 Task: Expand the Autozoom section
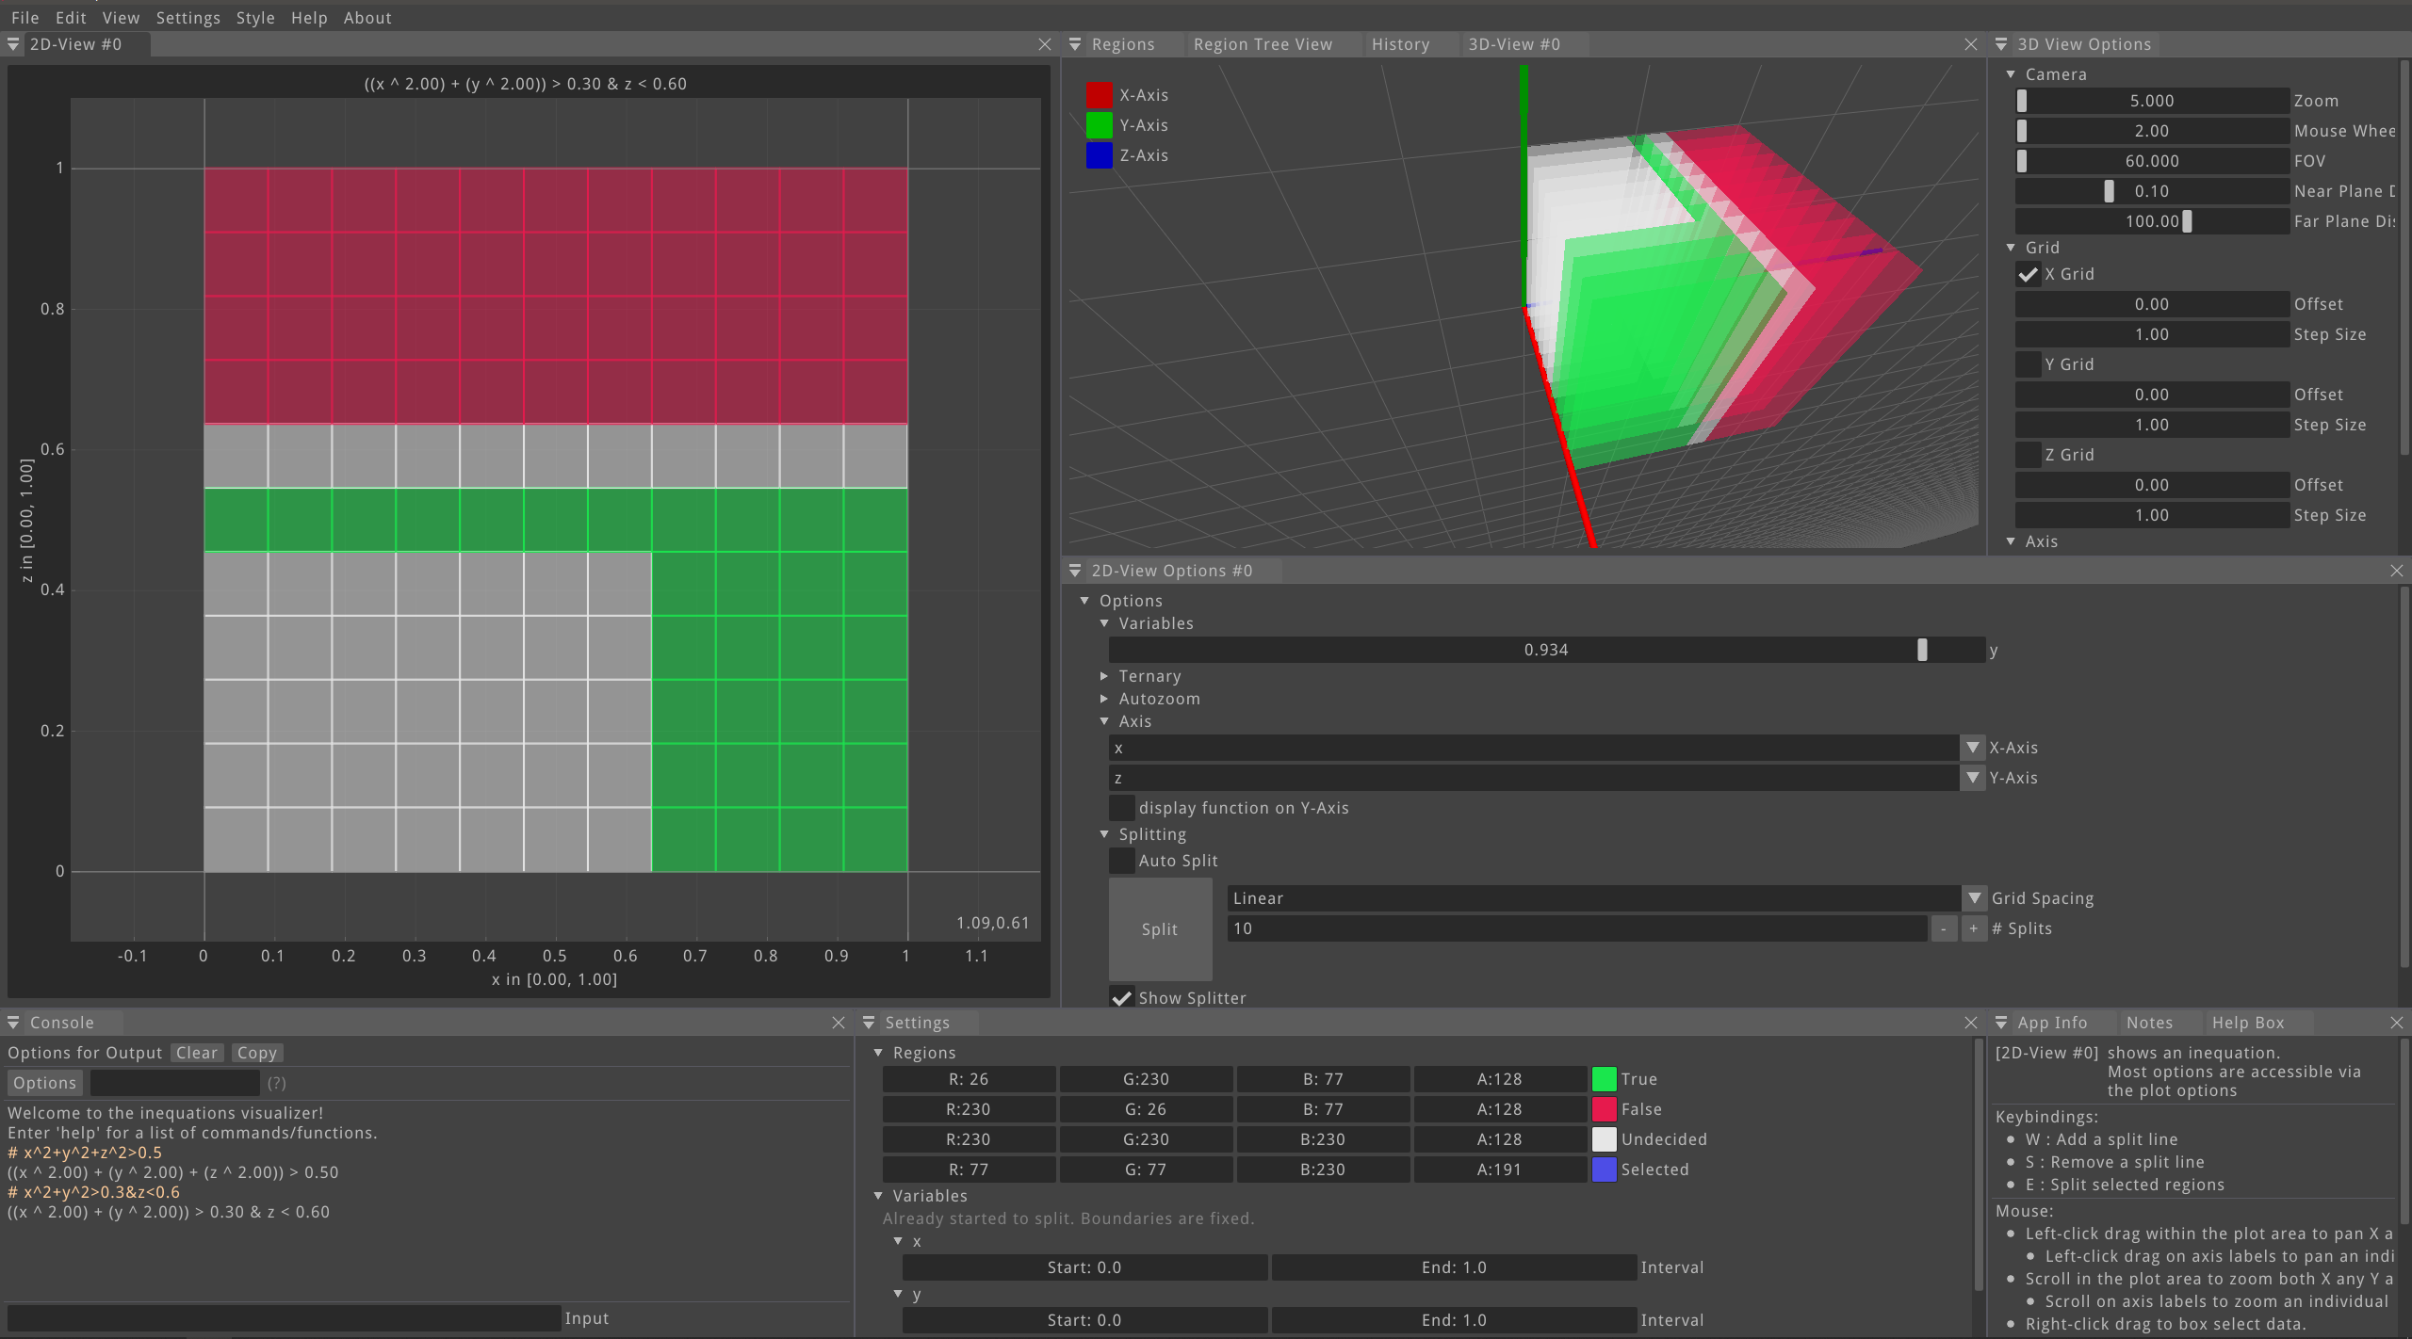coord(1104,699)
